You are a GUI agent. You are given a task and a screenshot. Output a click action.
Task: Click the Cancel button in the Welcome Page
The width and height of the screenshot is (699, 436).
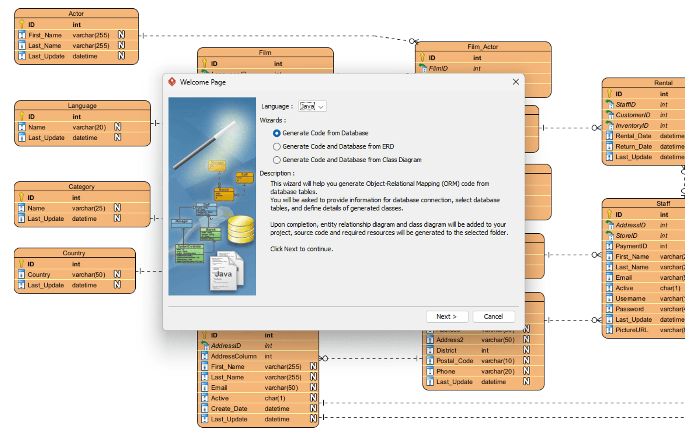494,317
